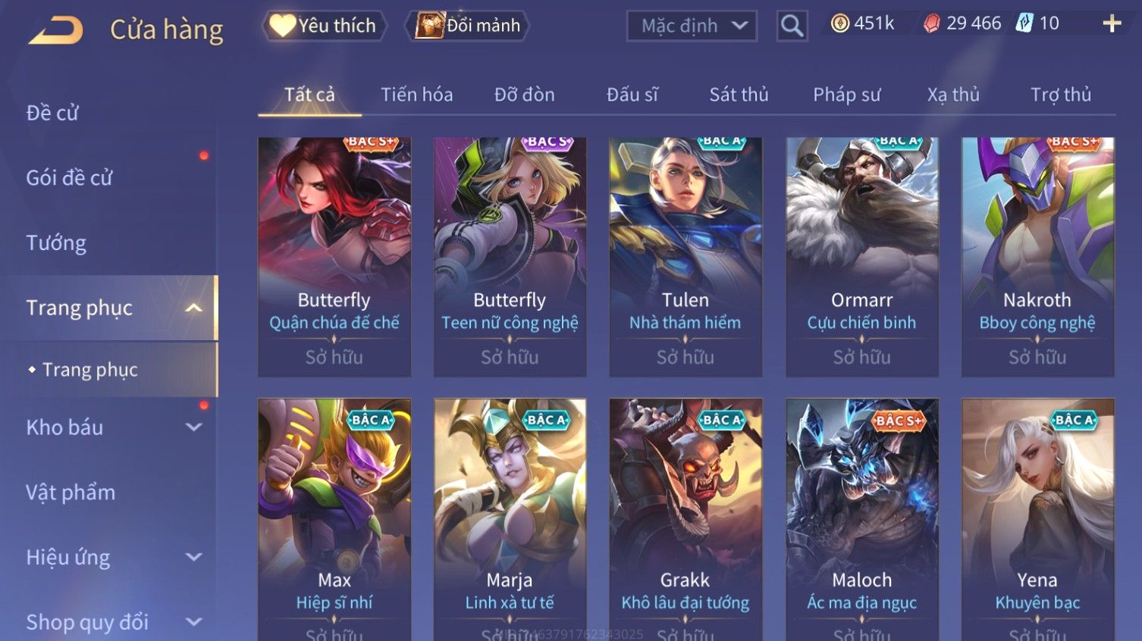Open the Mặc định sort dropdown

692,26
